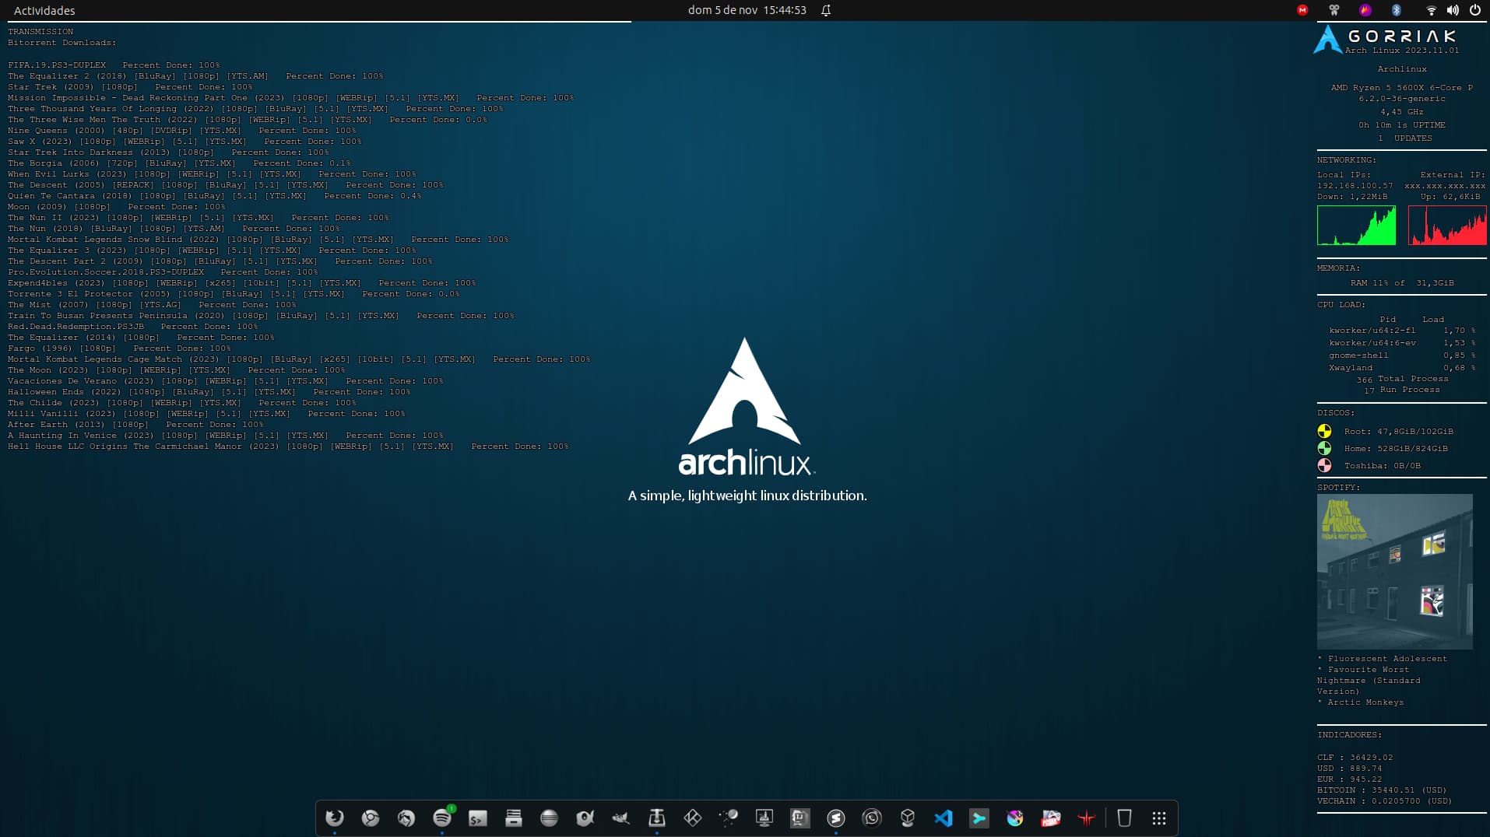The image size is (1490, 837).
Task: Open Wi-Fi network status indicator
Action: point(1431,10)
